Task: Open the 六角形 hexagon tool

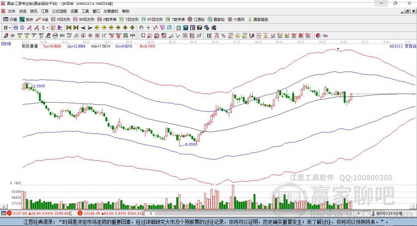Action: (236, 20)
